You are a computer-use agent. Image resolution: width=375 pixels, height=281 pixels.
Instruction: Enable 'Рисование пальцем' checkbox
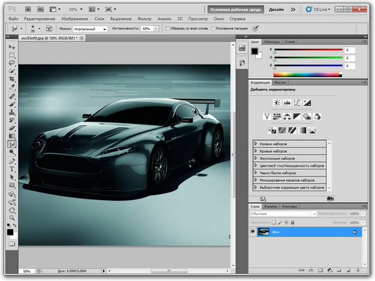(x=213, y=28)
